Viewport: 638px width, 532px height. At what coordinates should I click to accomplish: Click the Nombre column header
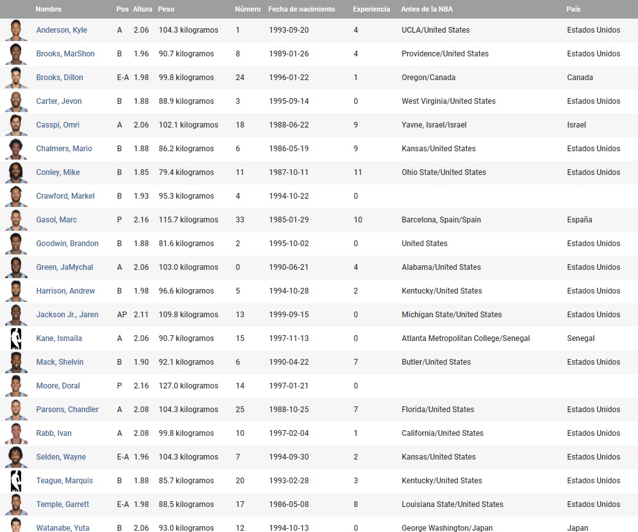[x=49, y=9]
